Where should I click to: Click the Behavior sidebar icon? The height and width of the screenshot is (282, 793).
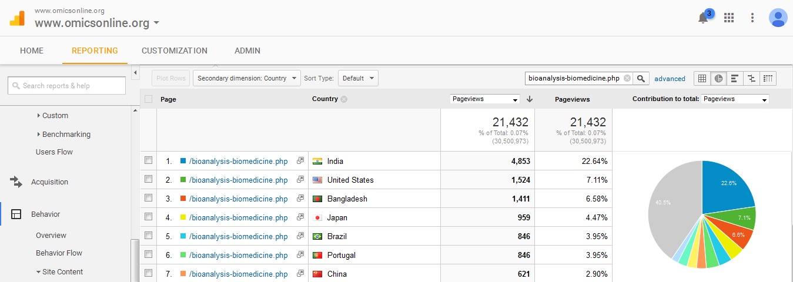pyautogui.click(x=16, y=214)
